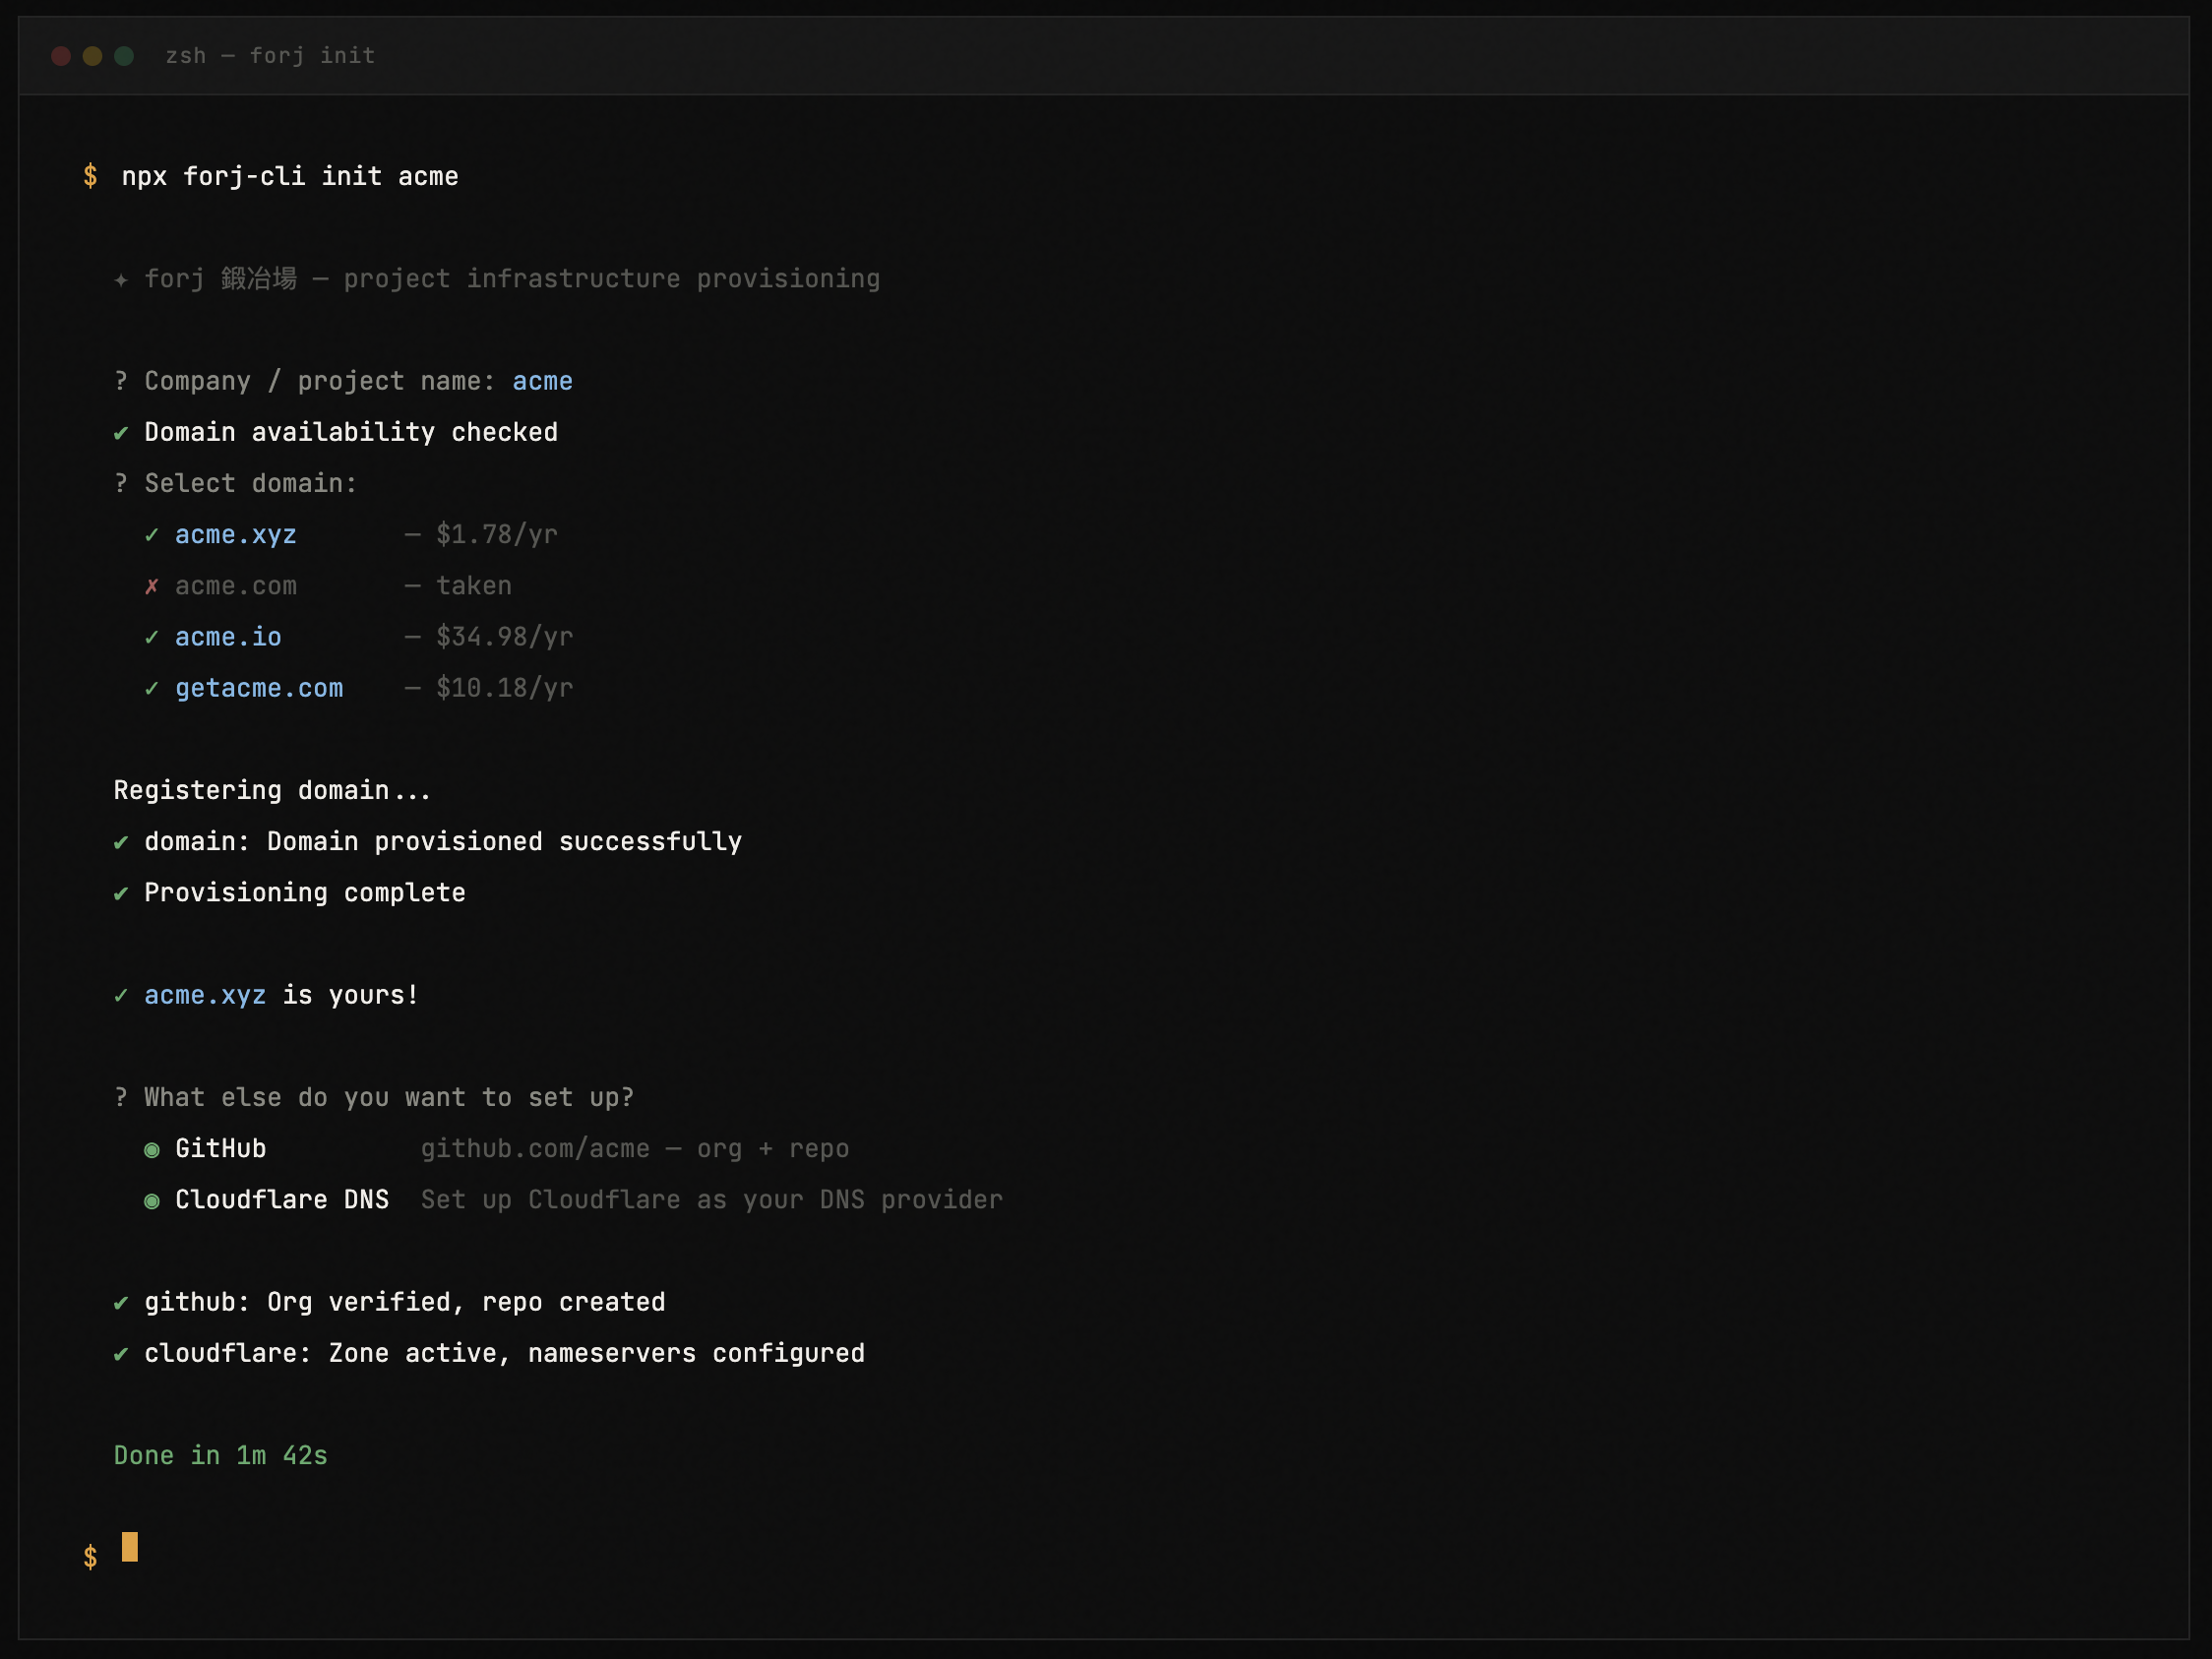
Task: Click the 'npx forj-cli init acme' command
Action: click(290, 177)
